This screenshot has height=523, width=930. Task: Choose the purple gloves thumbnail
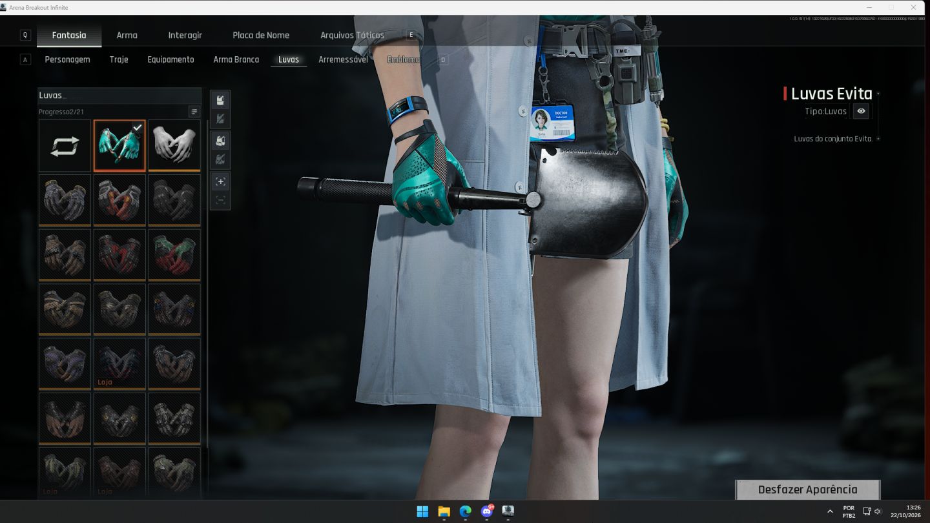pos(65,364)
